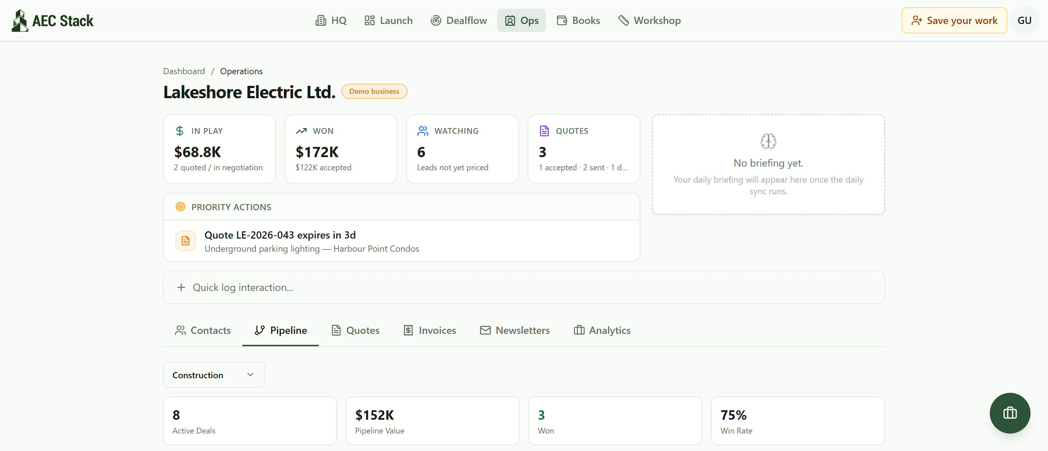
Task: Click '6' watching leads value
Action: coord(421,152)
